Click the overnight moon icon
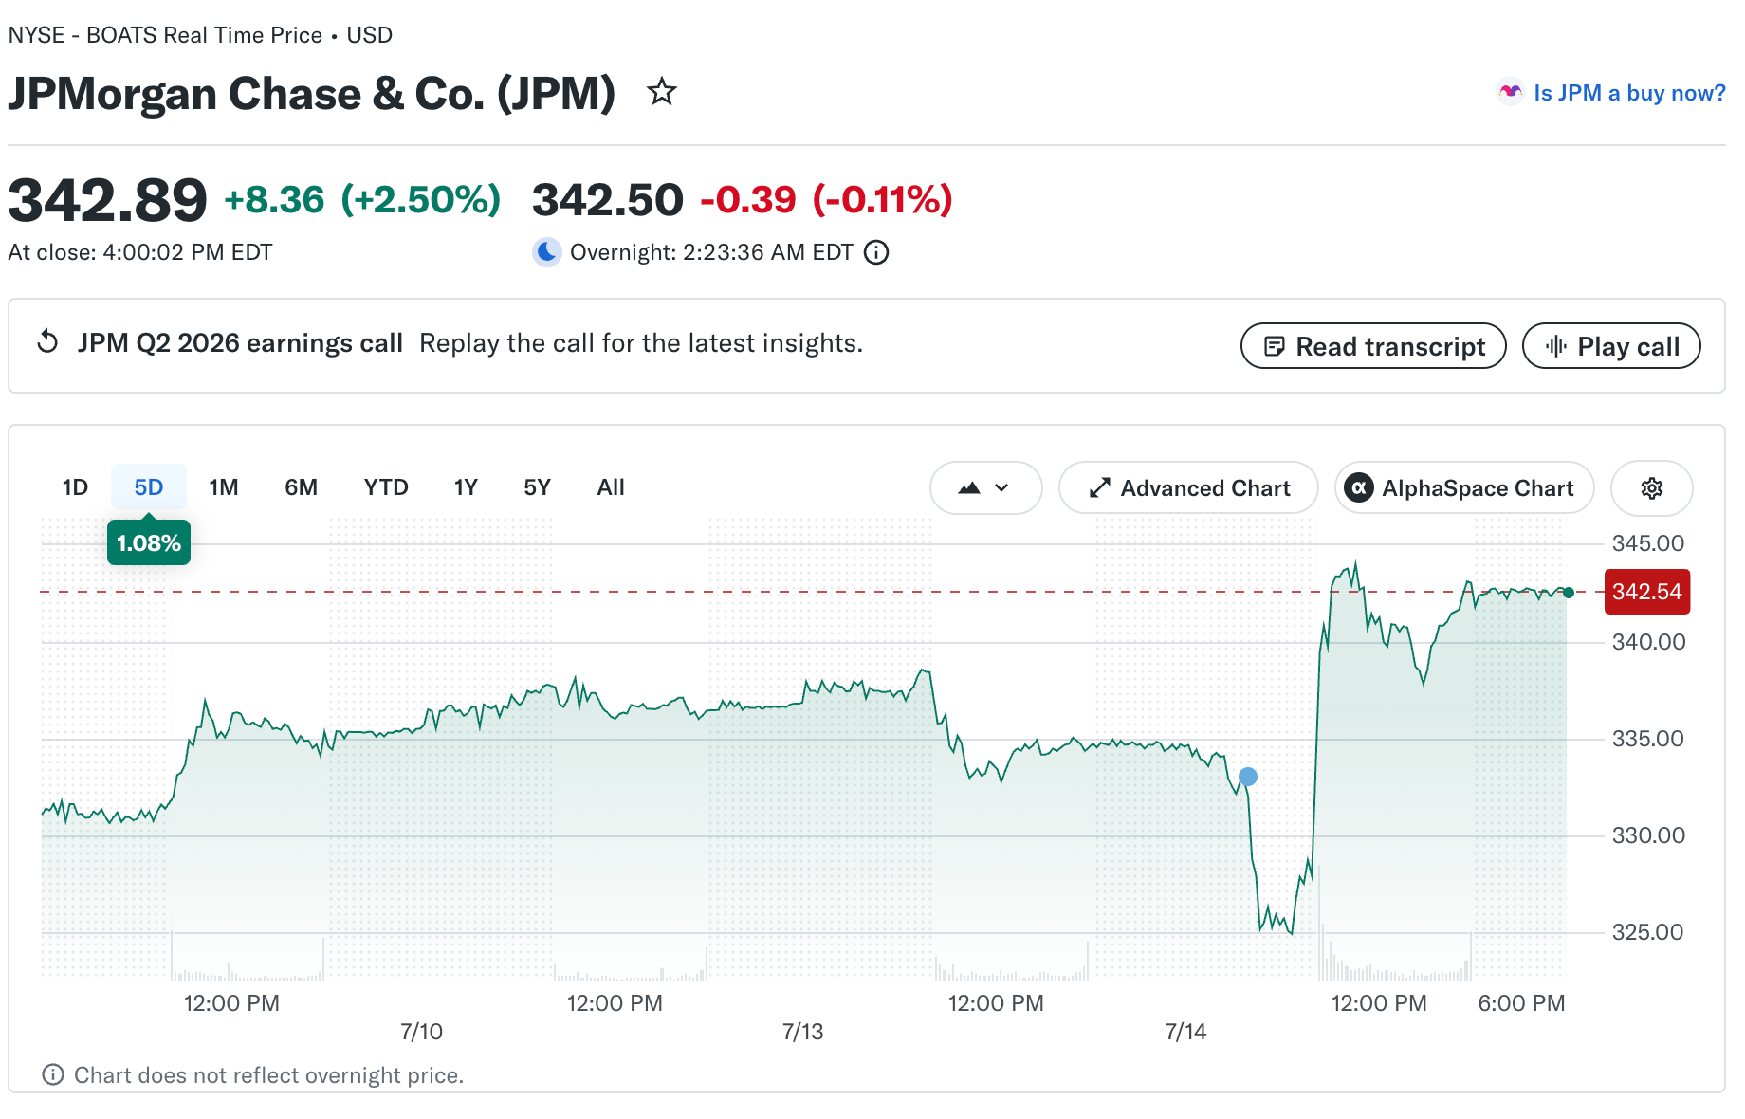 pos(546,252)
